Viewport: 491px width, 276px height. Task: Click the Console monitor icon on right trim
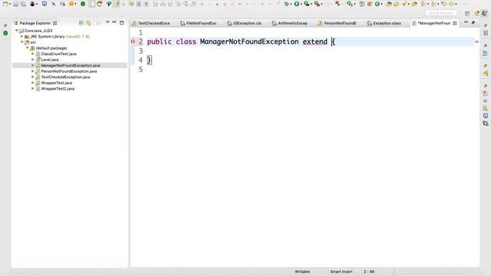(x=486, y=116)
